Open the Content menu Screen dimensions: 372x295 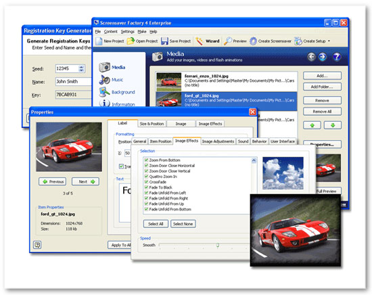tap(110, 32)
